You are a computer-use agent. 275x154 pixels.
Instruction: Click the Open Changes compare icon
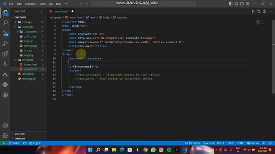259,12
